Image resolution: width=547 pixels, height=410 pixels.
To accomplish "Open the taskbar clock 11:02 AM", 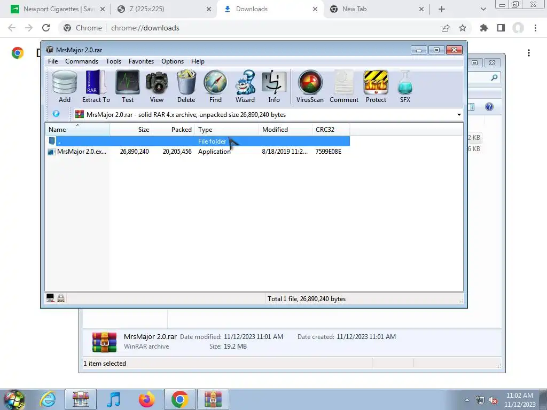I will click(520, 400).
